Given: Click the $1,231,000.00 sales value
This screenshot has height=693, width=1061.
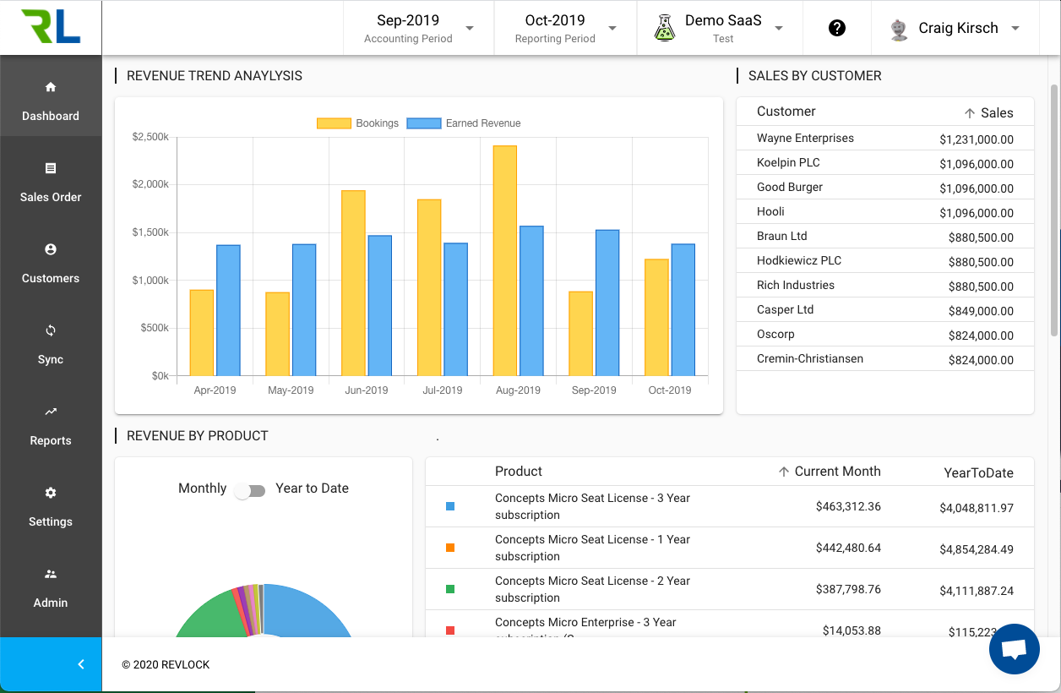Looking at the screenshot, I should (977, 140).
